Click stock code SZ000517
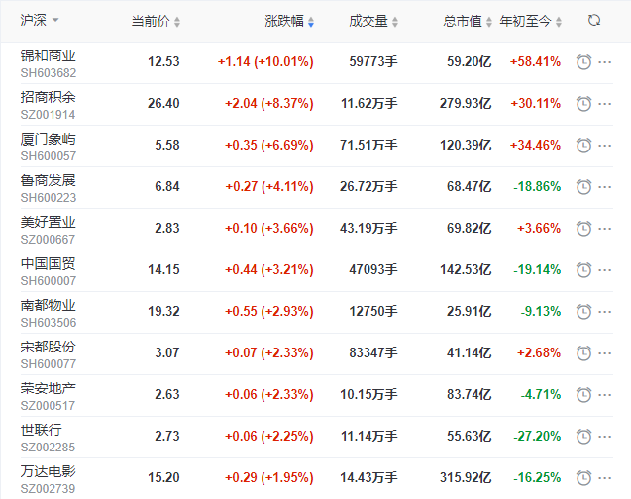 coord(48,406)
